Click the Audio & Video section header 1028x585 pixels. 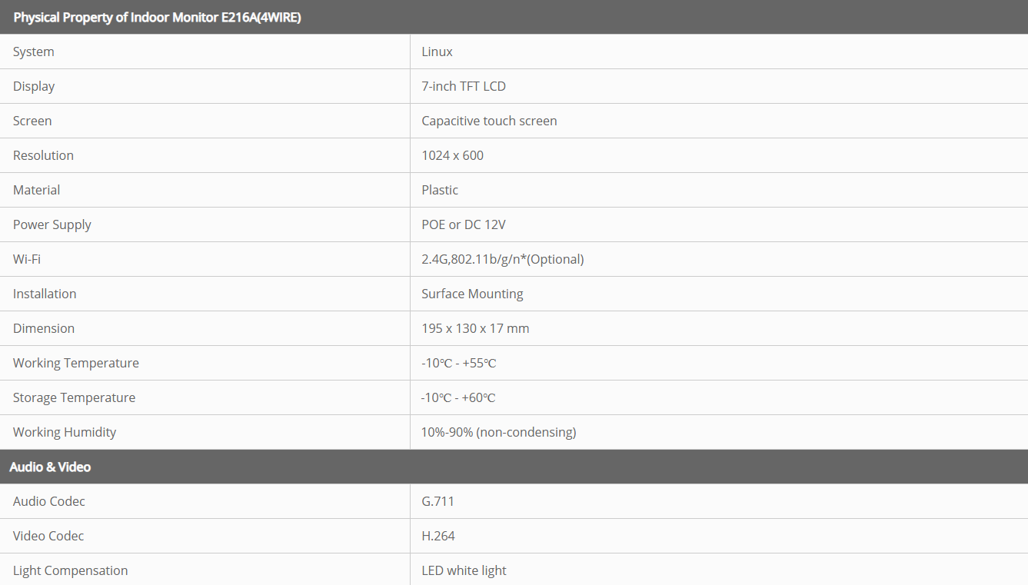tap(50, 467)
